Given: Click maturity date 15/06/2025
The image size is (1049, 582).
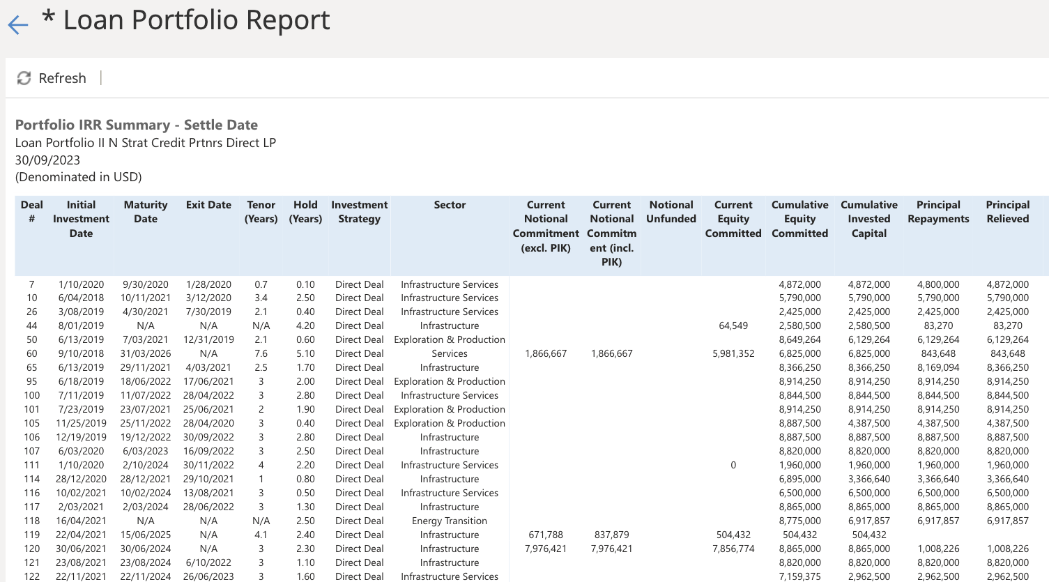Looking at the screenshot, I should [x=146, y=535].
